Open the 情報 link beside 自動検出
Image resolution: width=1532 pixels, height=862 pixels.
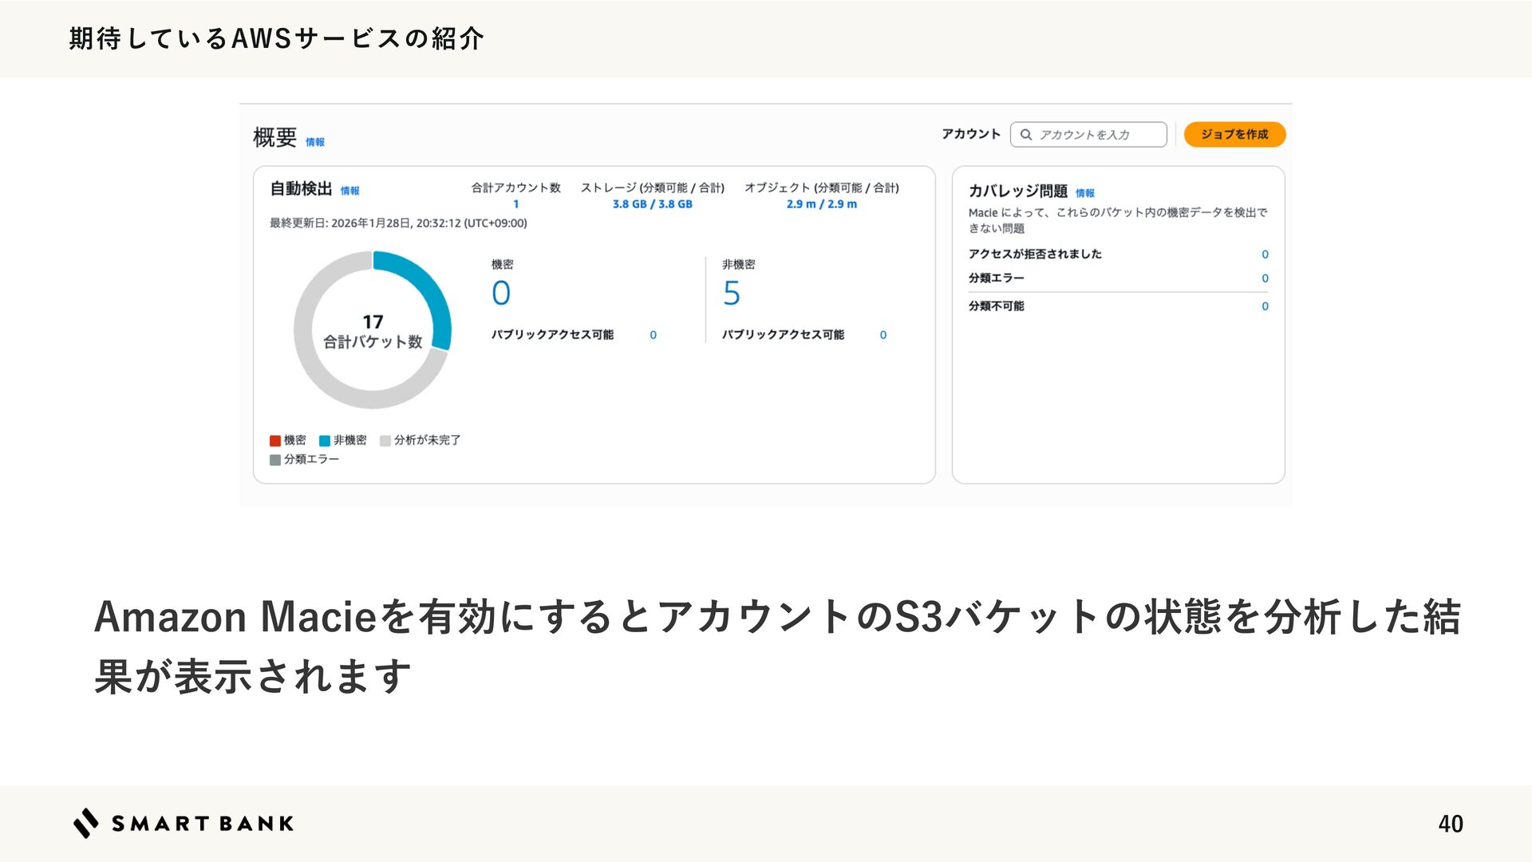[350, 191]
